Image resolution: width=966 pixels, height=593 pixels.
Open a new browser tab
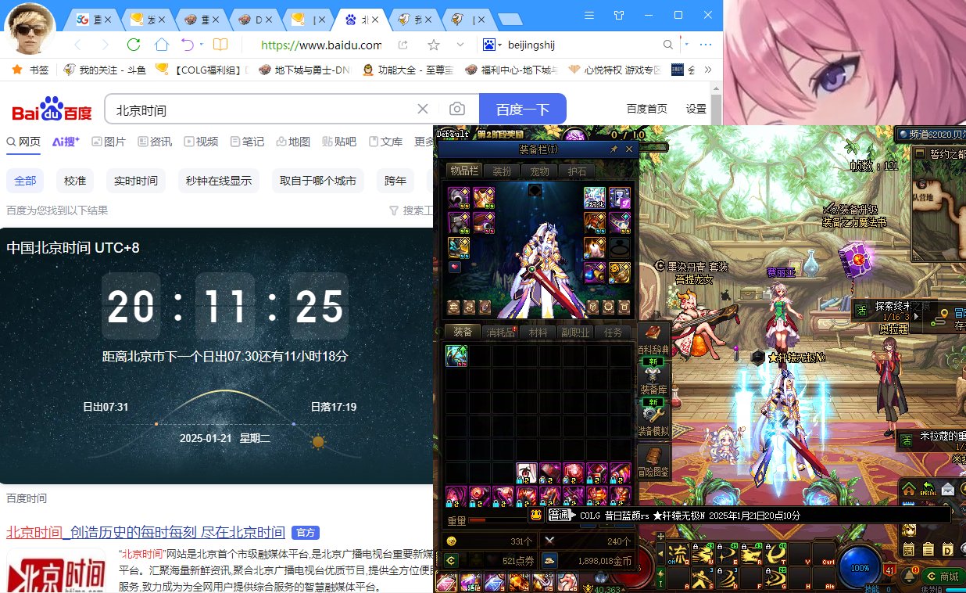pos(510,19)
